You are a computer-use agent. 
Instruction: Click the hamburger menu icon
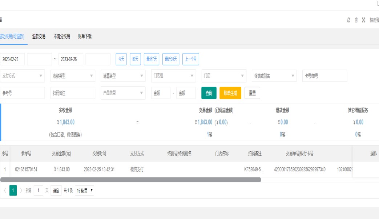1,20
